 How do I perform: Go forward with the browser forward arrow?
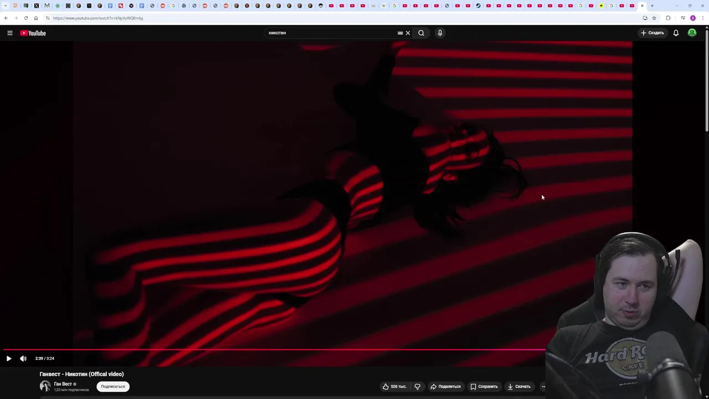click(16, 18)
